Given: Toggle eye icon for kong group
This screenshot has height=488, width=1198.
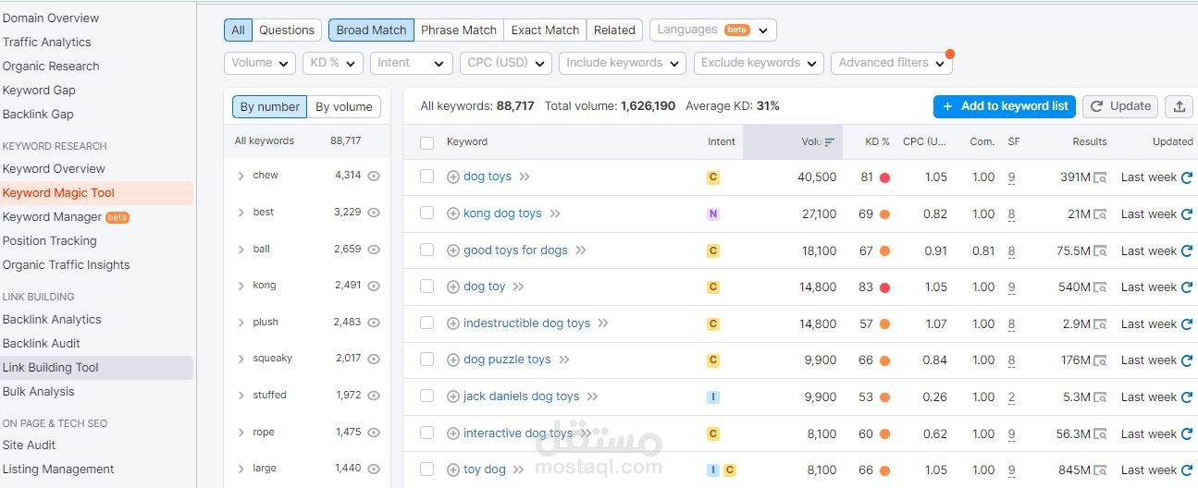Looking at the screenshot, I should pyautogui.click(x=374, y=286).
